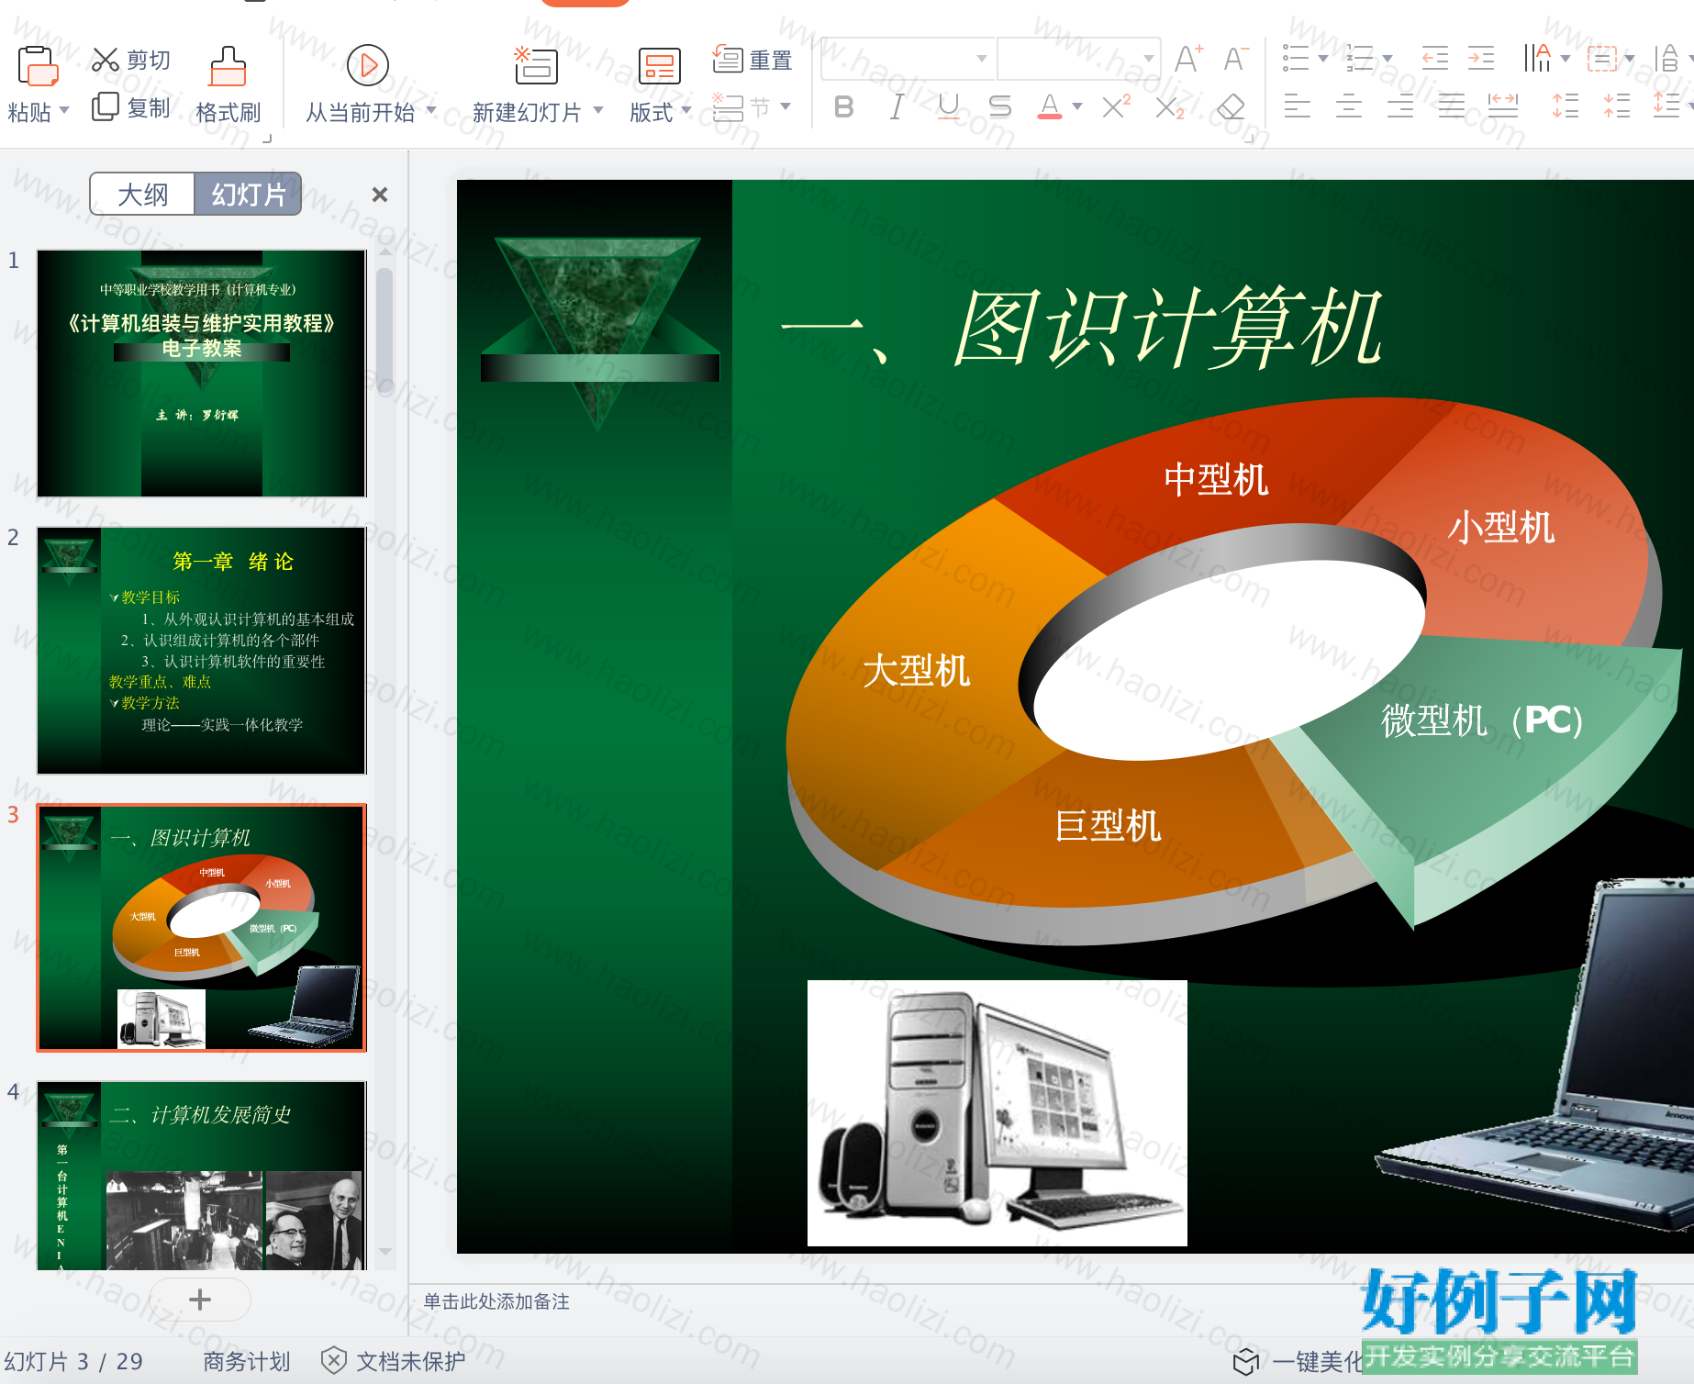Viewport: 1694px width, 1384px height.
Task: Expand the 从当前开始 dropdown arrow
Action: click(430, 111)
